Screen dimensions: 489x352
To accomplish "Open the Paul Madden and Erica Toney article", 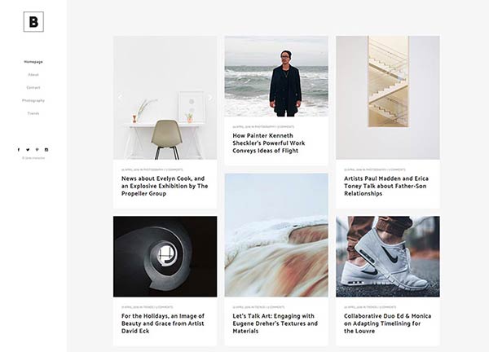I will (x=386, y=186).
